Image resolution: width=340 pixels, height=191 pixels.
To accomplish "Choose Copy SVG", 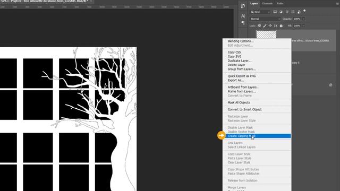I will tap(234, 56).
